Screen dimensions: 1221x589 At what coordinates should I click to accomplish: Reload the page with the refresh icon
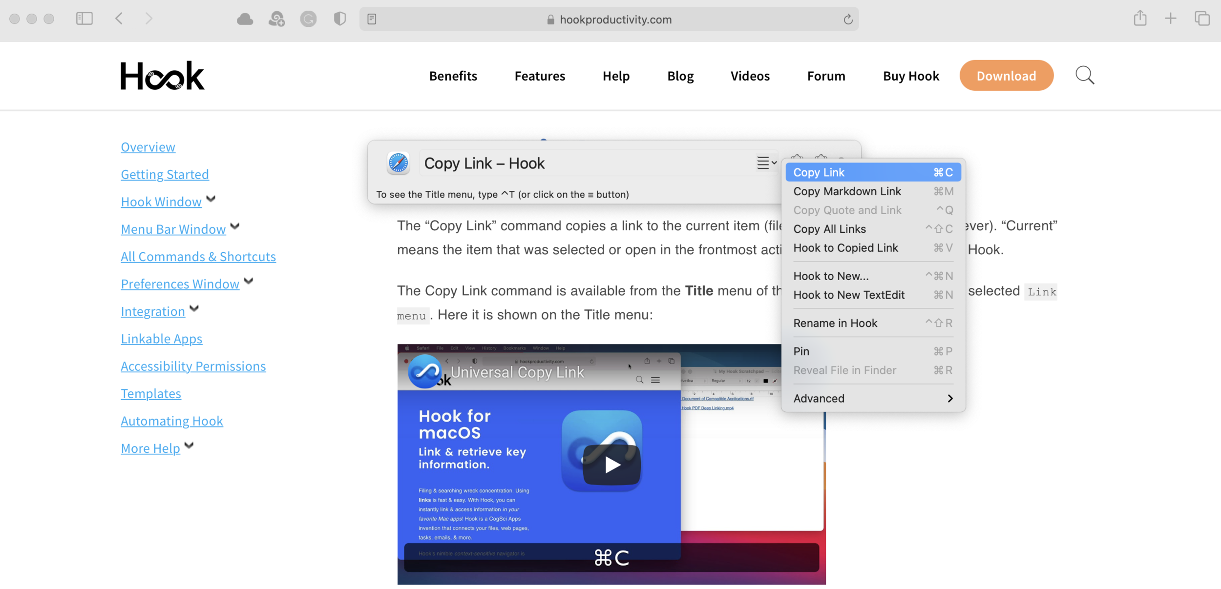(x=848, y=19)
